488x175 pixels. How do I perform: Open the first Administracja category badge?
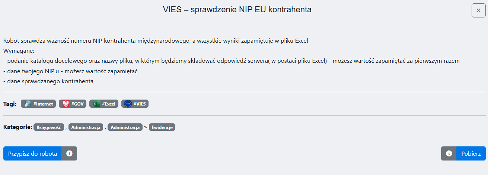(x=86, y=127)
